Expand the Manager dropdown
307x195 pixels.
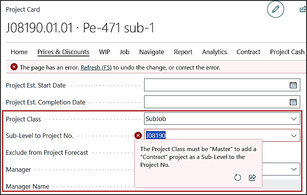[x=293, y=169]
